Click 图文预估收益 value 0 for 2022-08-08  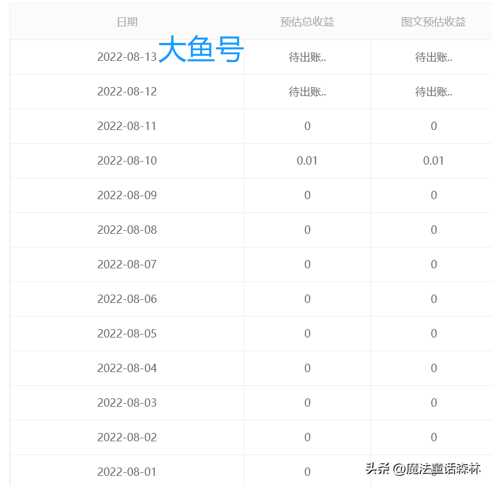(434, 230)
